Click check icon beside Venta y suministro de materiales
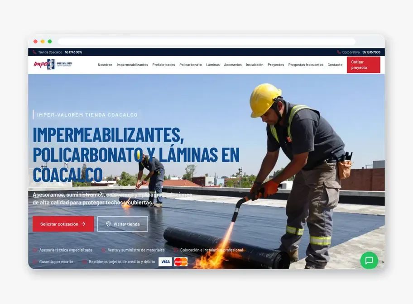 coord(104,250)
